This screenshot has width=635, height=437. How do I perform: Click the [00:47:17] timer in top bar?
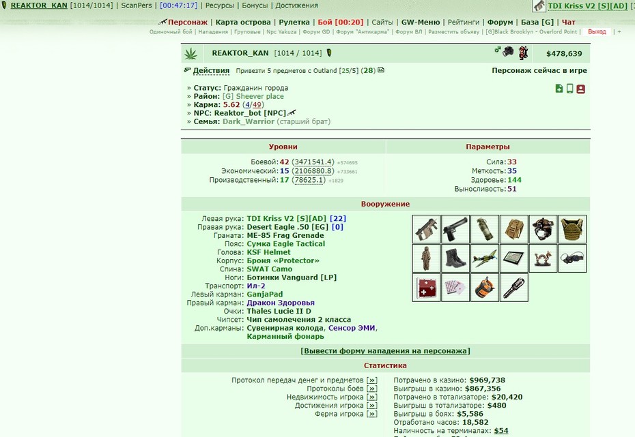[x=179, y=5]
